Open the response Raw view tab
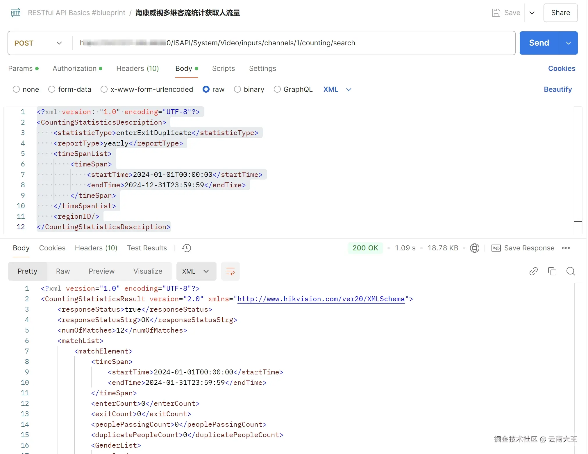This screenshot has width=588, height=454. (x=63, y=271)
